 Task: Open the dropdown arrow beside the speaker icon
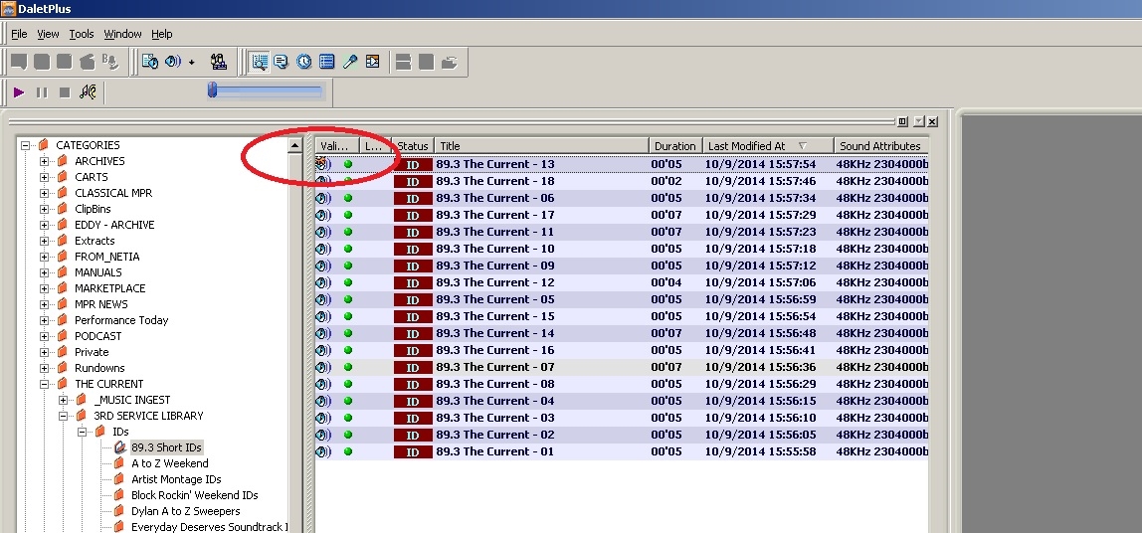pyautogui.click(x=192, y=63)
